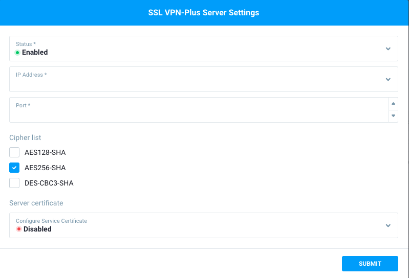Click the AES256-SHA label text
Viewport: 409px width, 278px height.
pyautogui.click(x=45, y=168)
